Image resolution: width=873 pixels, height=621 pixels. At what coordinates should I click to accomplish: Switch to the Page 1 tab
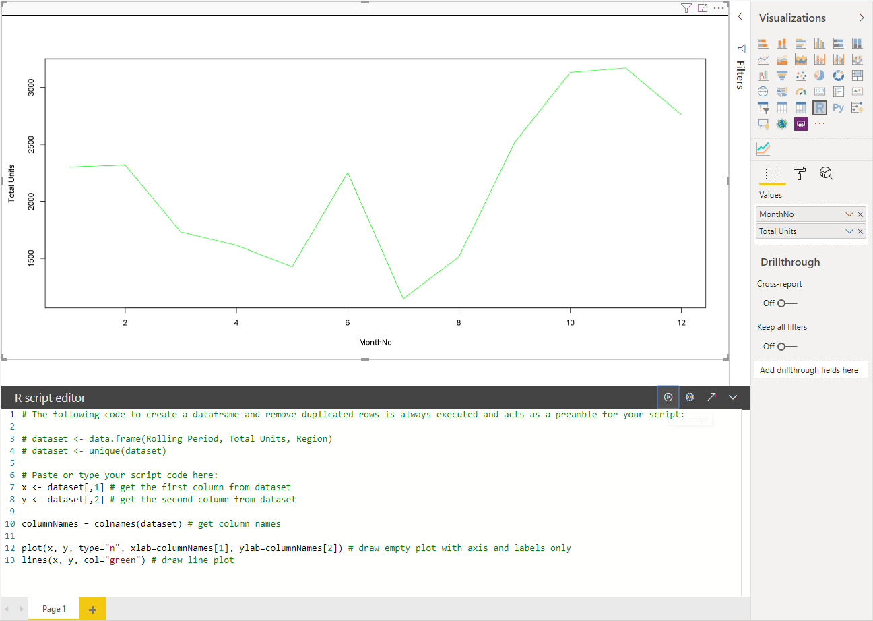coord(53,608)
